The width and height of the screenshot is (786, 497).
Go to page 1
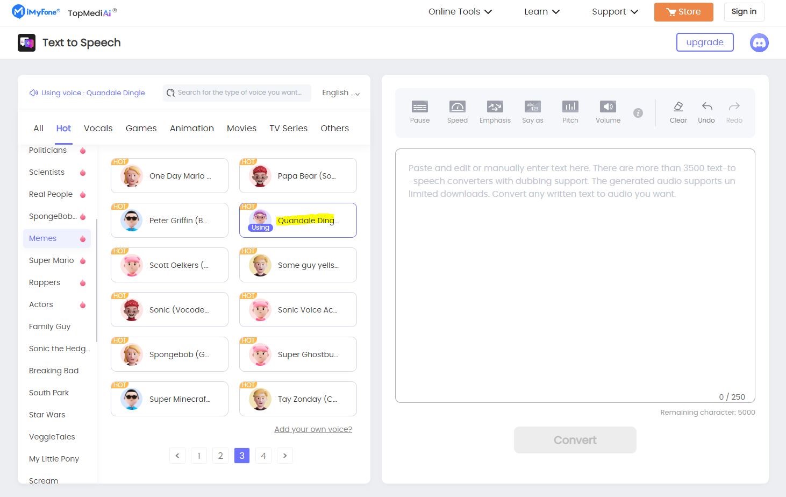199,456
